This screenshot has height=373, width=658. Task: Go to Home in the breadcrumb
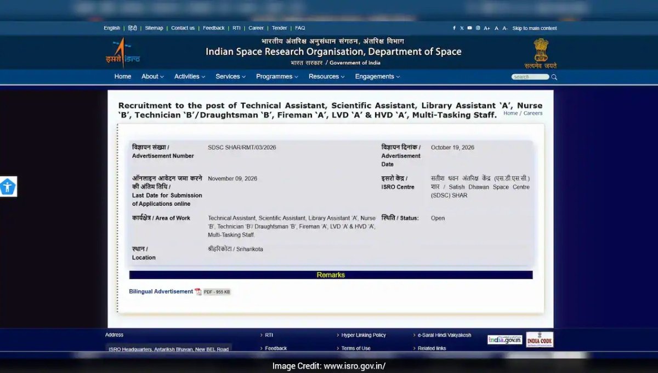[x=510, y=114]
